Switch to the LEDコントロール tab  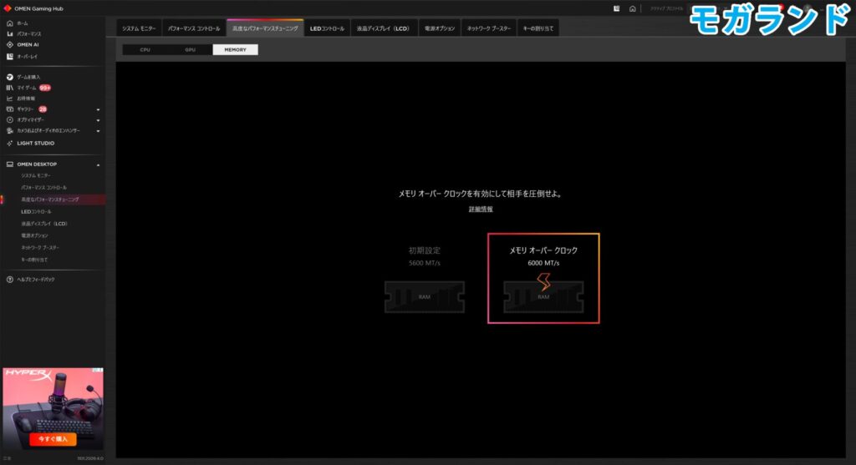tap(327, 28)
